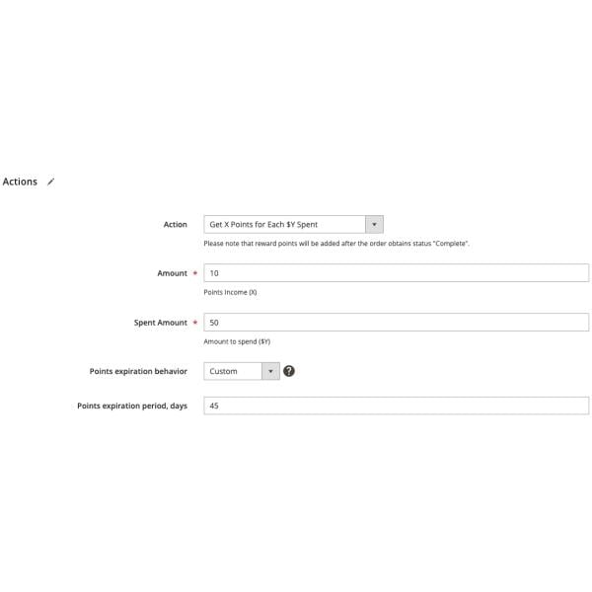Click the required asterisk next to Amount
Image resolution: width=592 pixels, height=592 pixels.
195,273
